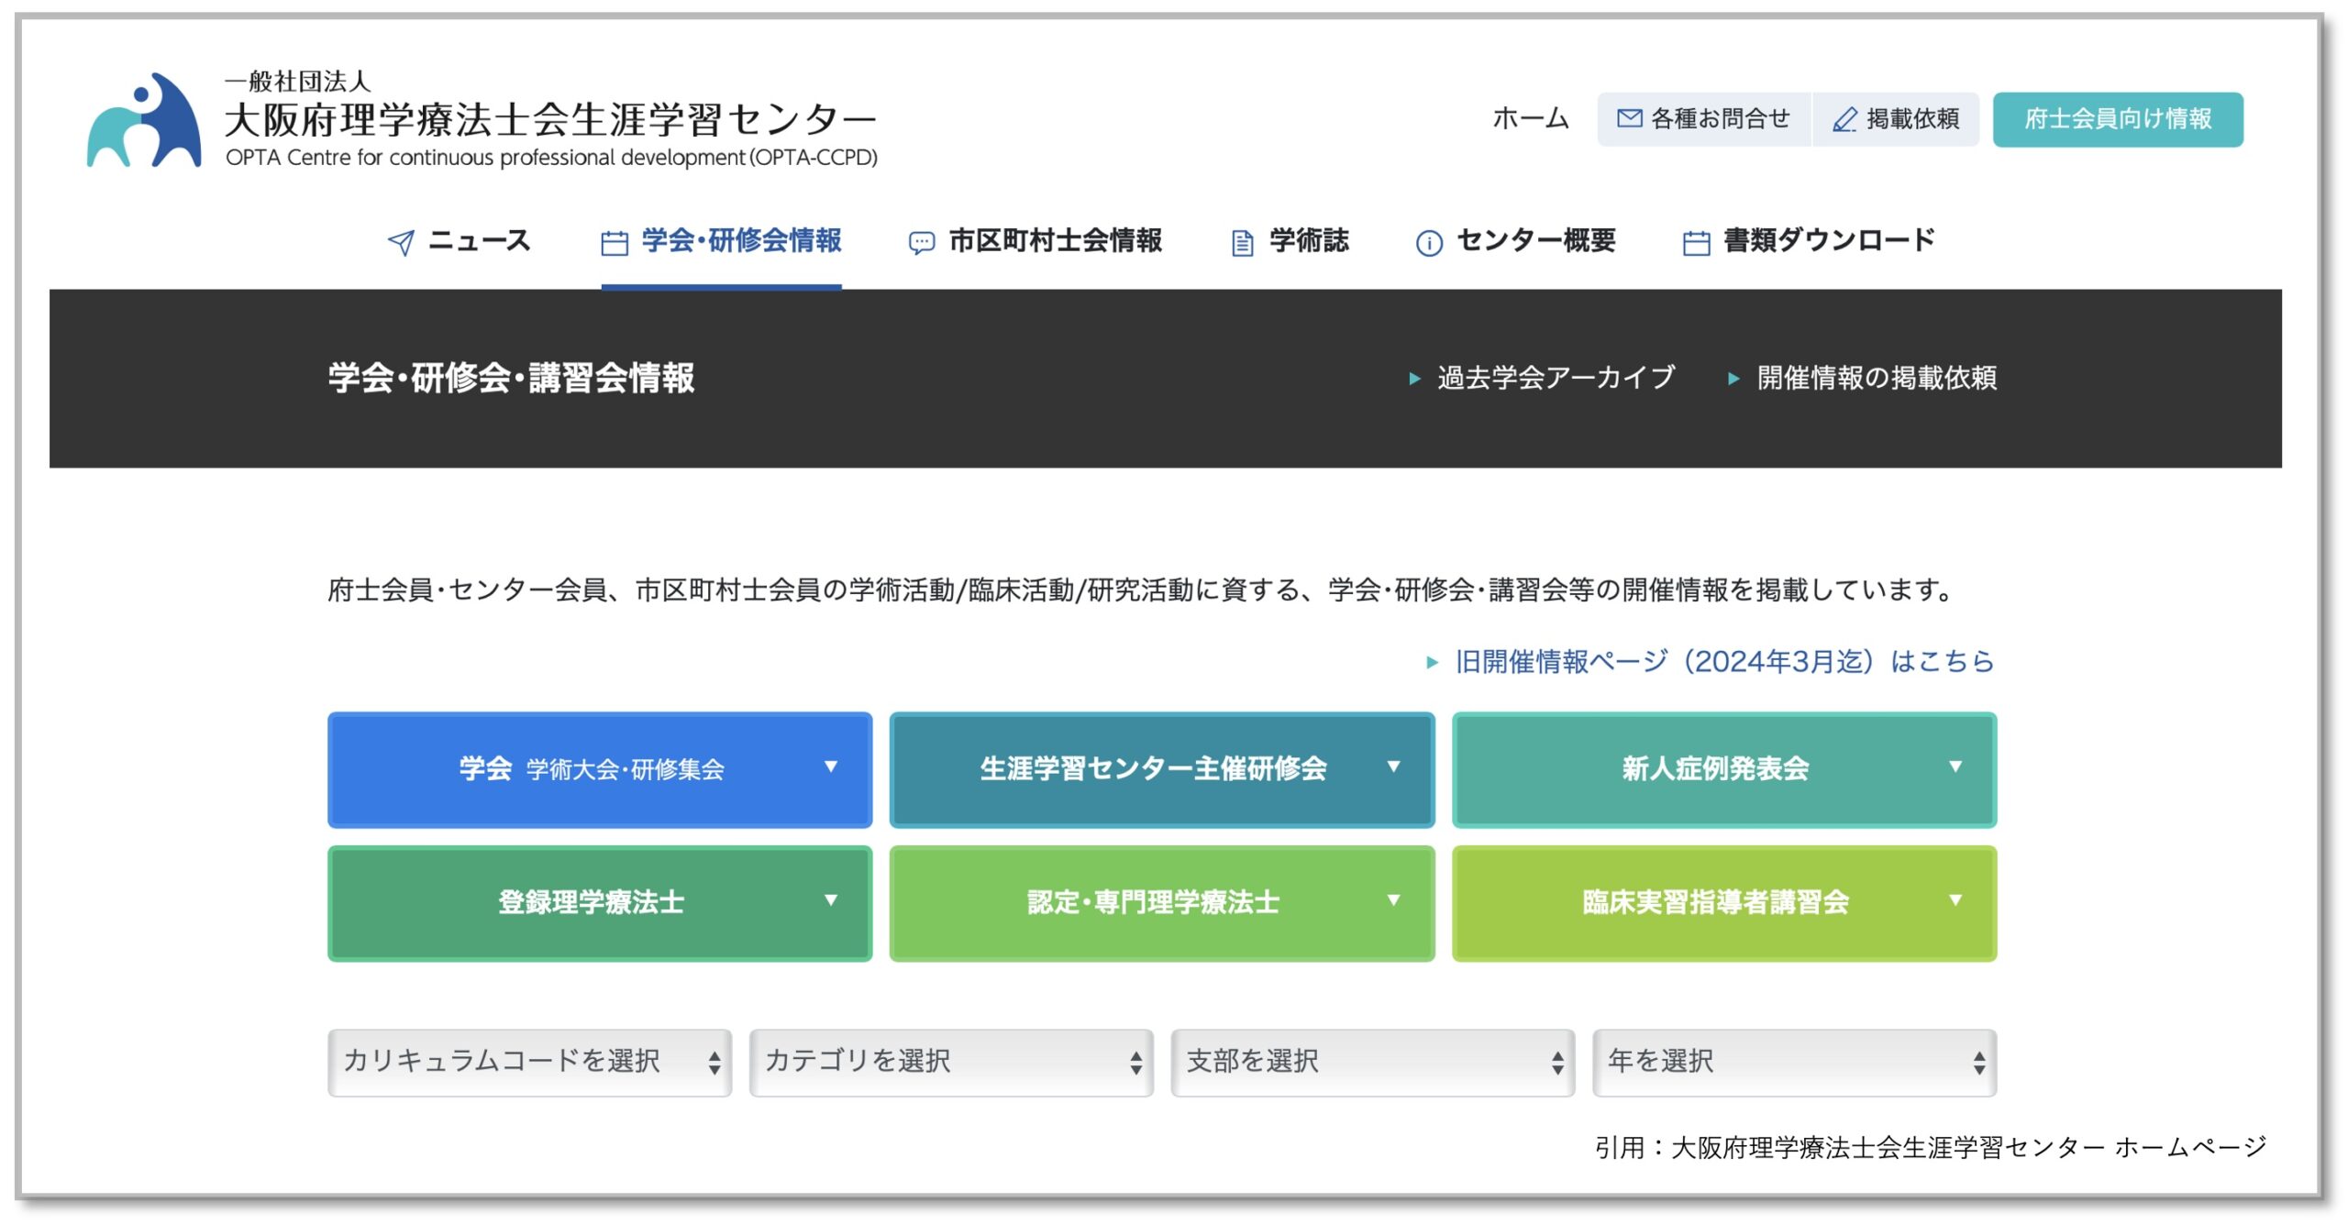Open the 年を選択 dropdown
This screenshot has width=2348, height=1224.
[x=1794, y=1062]
